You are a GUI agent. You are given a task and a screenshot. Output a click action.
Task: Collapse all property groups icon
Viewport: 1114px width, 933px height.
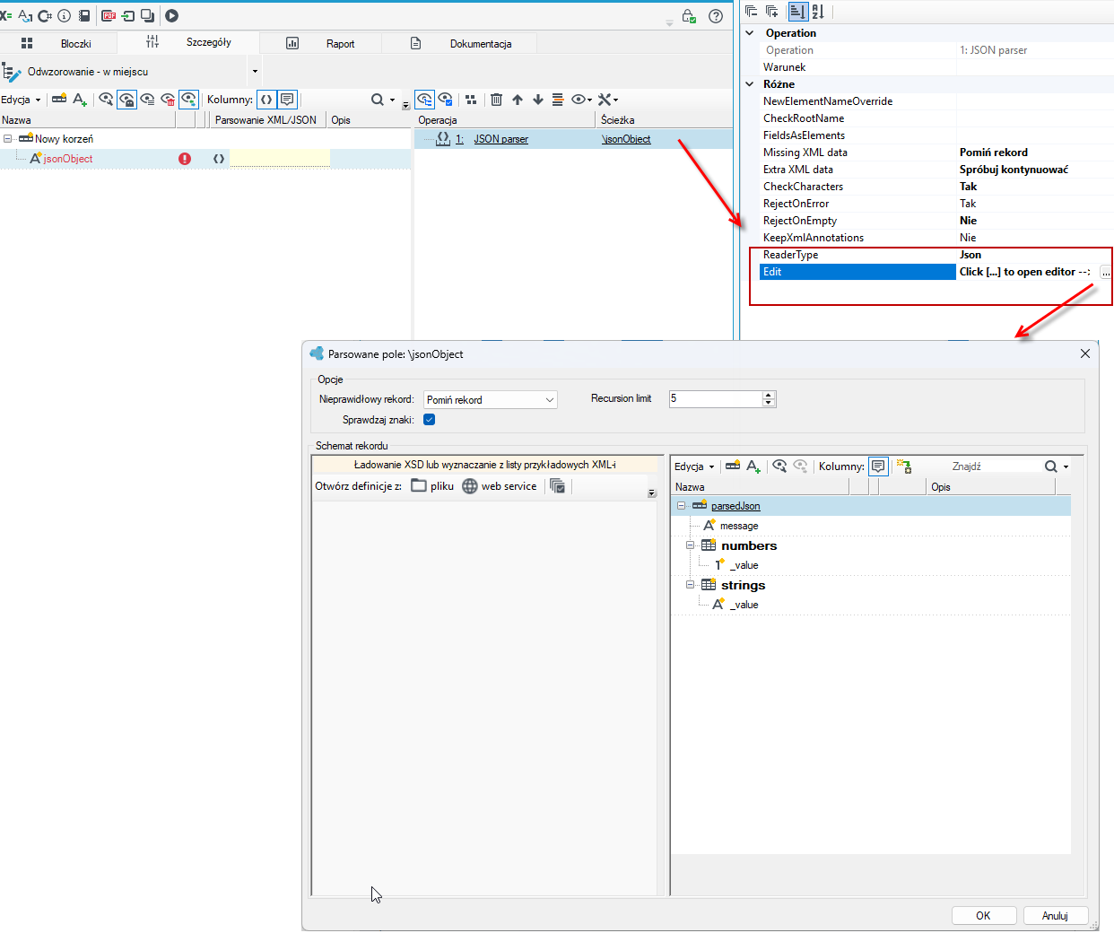[x=752, y=12]
